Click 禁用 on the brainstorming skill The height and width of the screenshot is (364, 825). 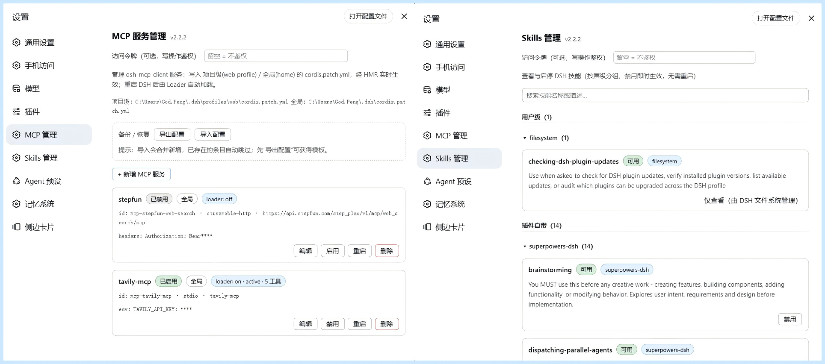pos(790,319)
